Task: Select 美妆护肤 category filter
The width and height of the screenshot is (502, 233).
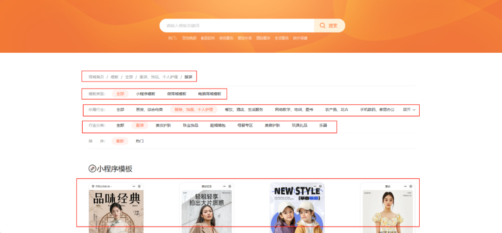Action: [x=163, y=126]
